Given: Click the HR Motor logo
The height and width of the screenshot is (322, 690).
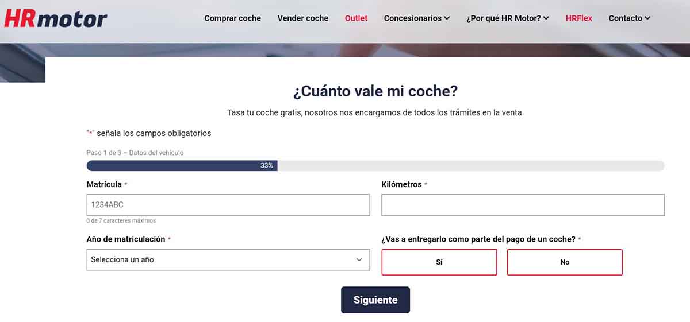Looking at the screenshot, I should [x=55, y=18].
